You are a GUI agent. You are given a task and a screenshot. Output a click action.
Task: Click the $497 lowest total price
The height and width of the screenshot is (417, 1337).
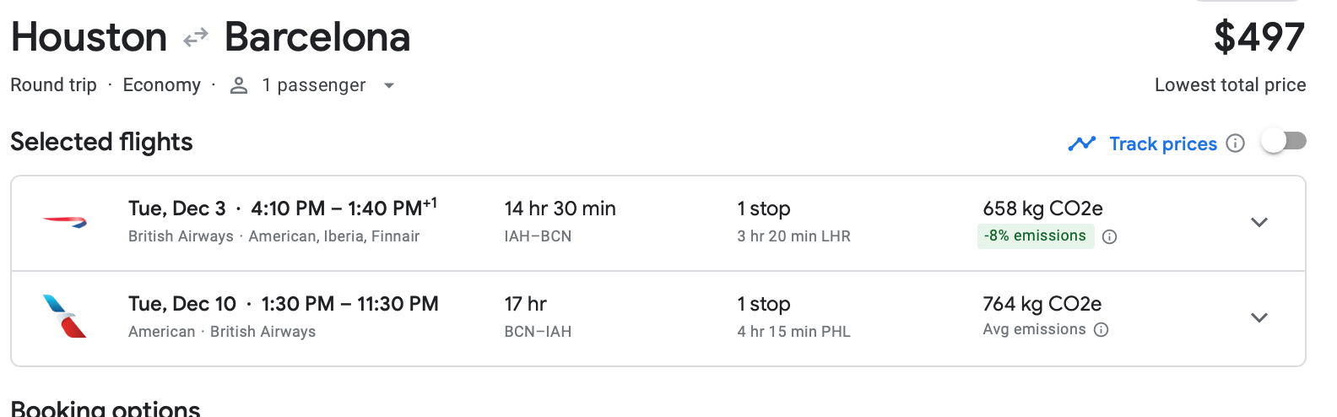pos(1259,38)
